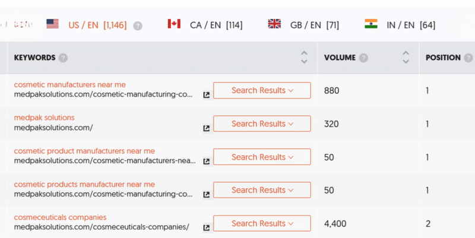The height and width of the screenshot is (238, 475).
Task: Expand Search Results for medpak solutions
Action: [262, 124]
